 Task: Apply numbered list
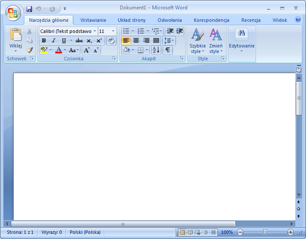[141, 31]
